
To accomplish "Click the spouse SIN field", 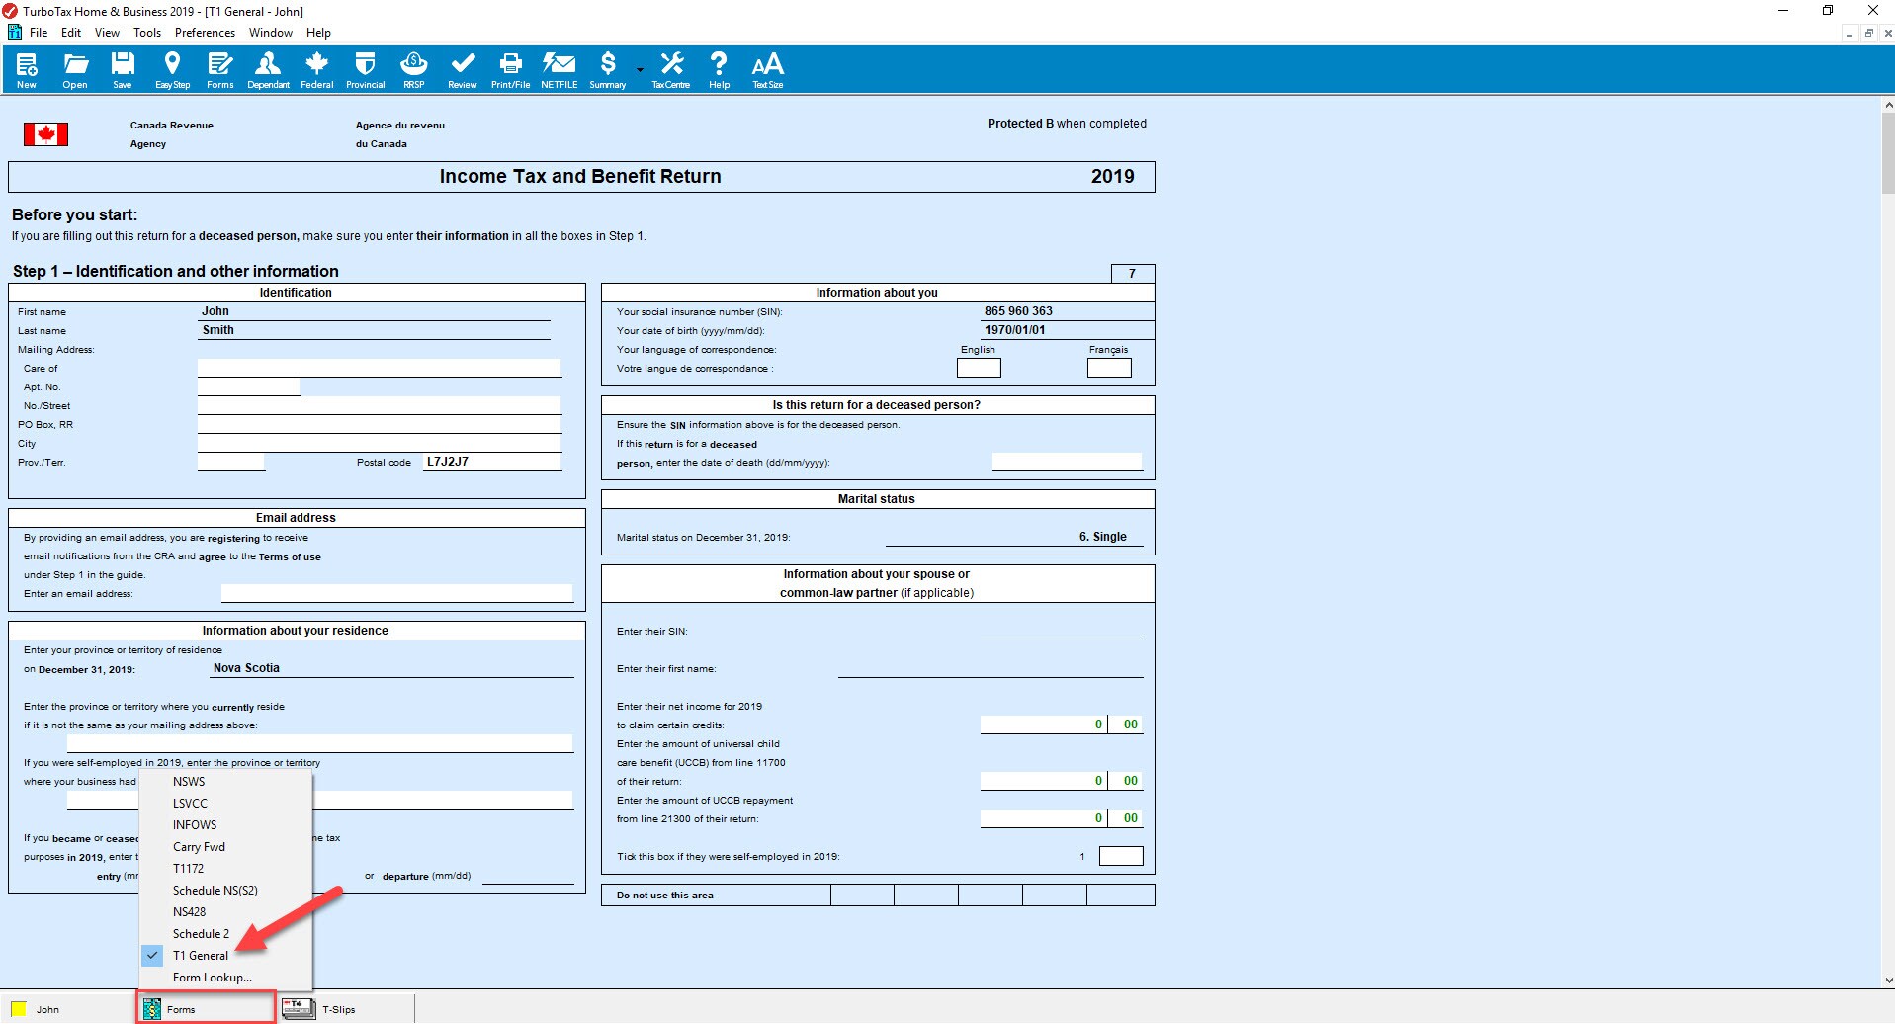I will (1062, 631).
